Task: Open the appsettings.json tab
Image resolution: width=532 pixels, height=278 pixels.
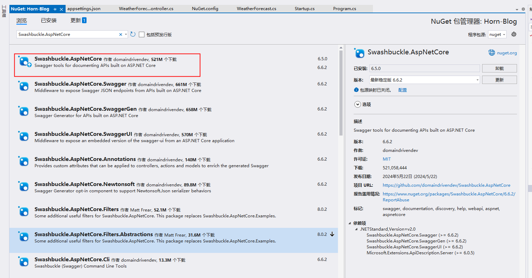Action: pyautogui.click(x=84, y=9)
